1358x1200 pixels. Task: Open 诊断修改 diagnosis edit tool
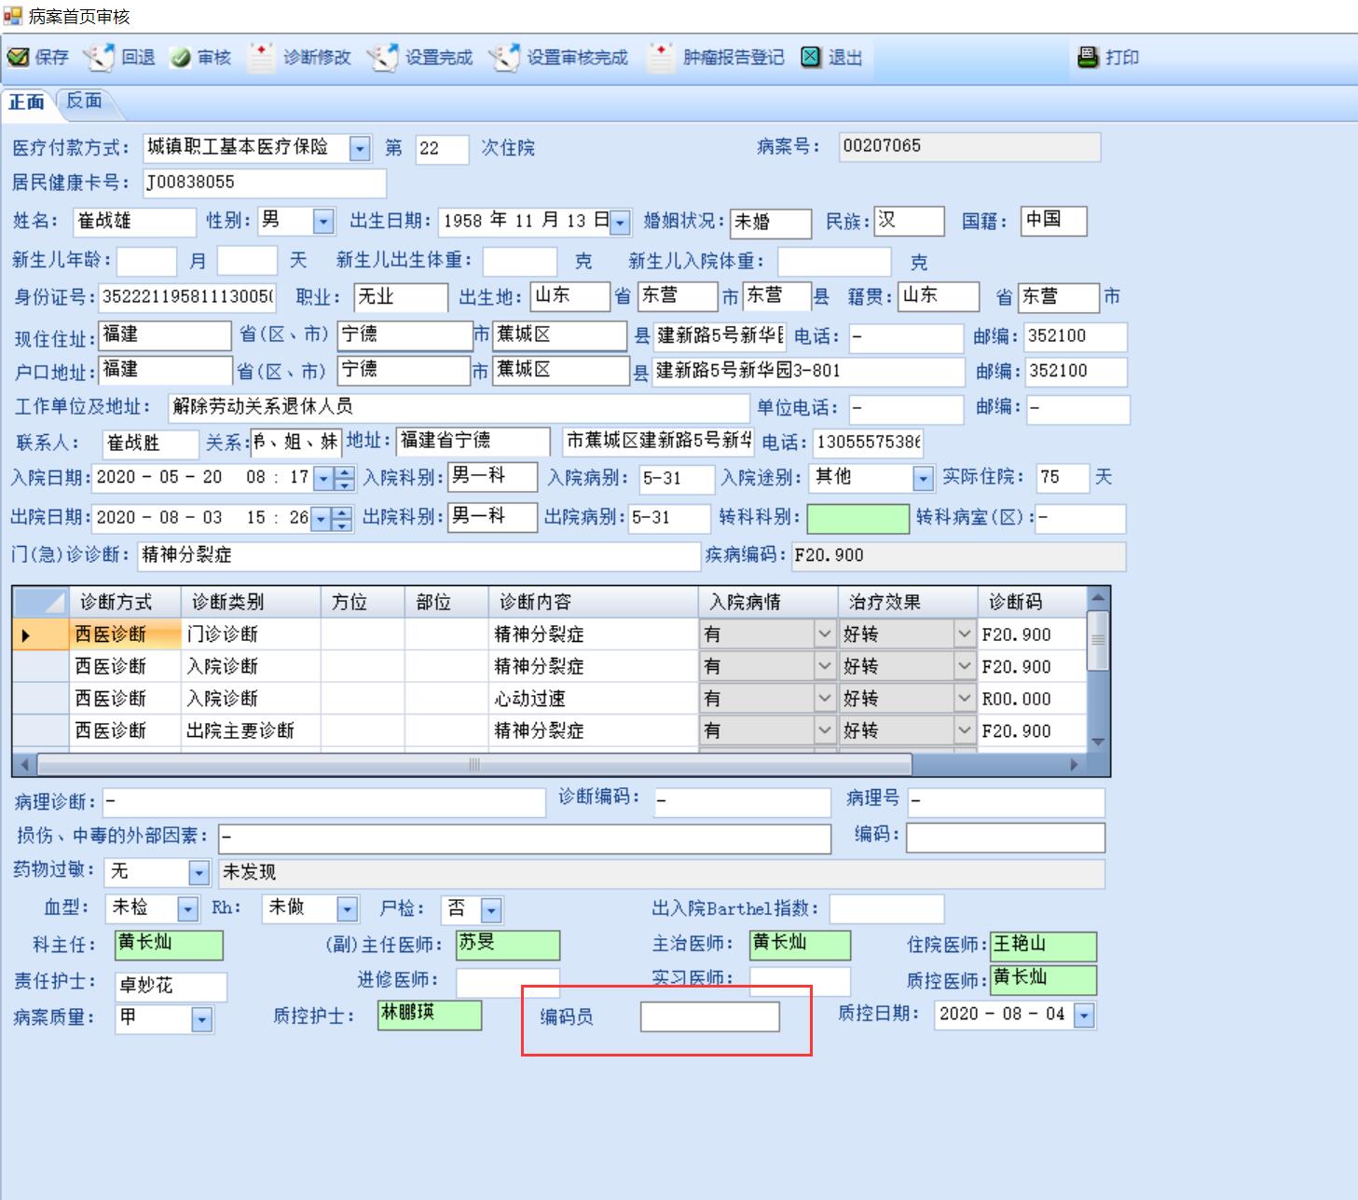pos(261,58)
